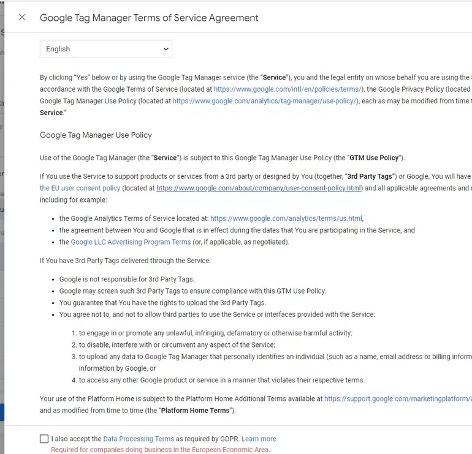The image size is (472, 454).
Task: Click 'Required for companies doing business' red notice
Action: pos(161,450)
